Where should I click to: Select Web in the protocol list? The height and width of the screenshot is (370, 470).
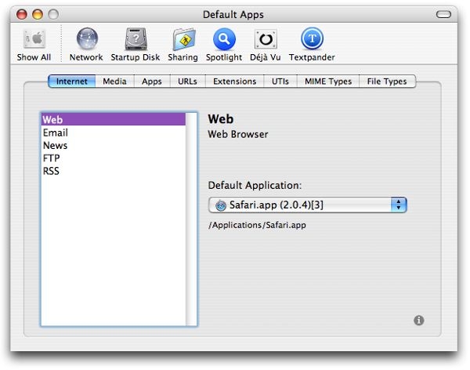click(114, 119)
